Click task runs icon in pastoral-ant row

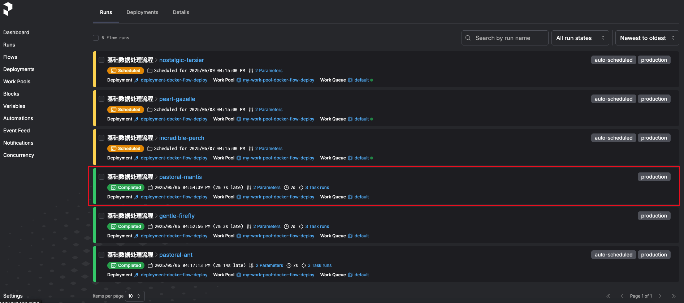304,265
